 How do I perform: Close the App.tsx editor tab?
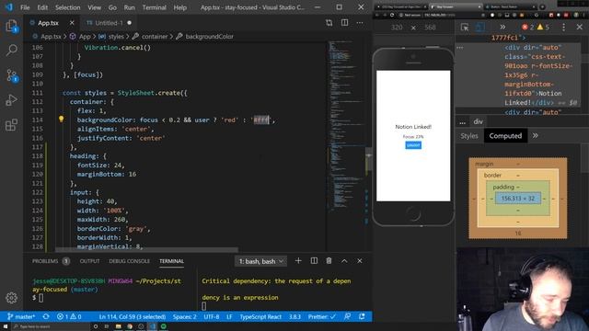pyautogui.click(x=72, y=23)
